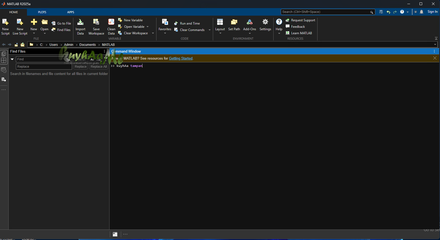Click the Sign In button

(432, 12)
